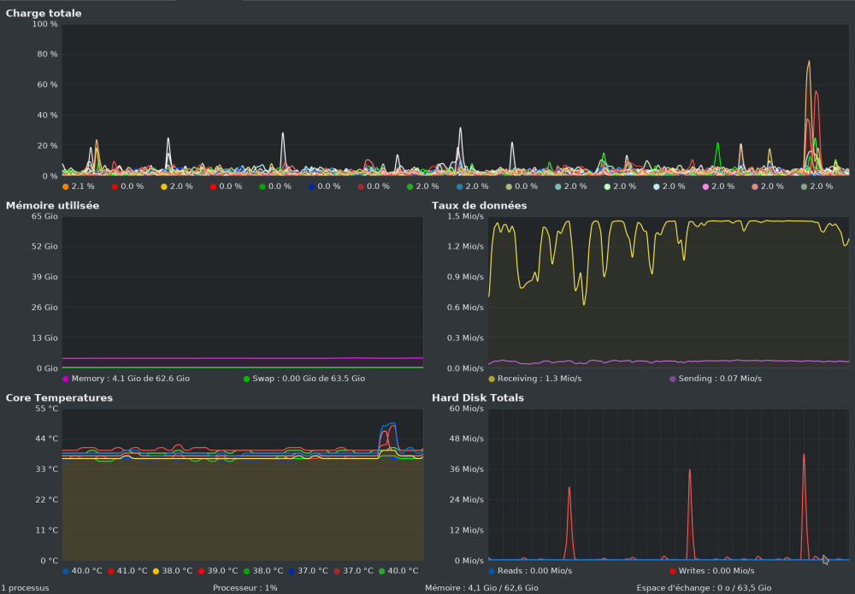Click the pink 2.0 % legend swatch
The image size is (855, 594).
click(705, 187)
